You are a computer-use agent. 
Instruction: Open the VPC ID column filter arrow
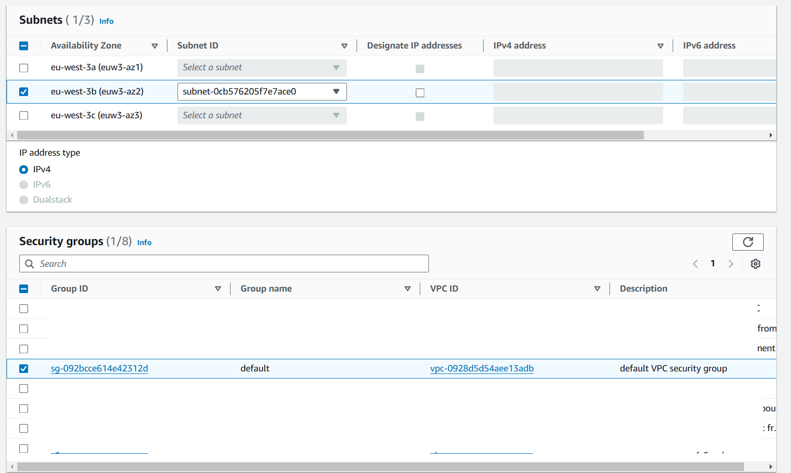pos(597,289)
